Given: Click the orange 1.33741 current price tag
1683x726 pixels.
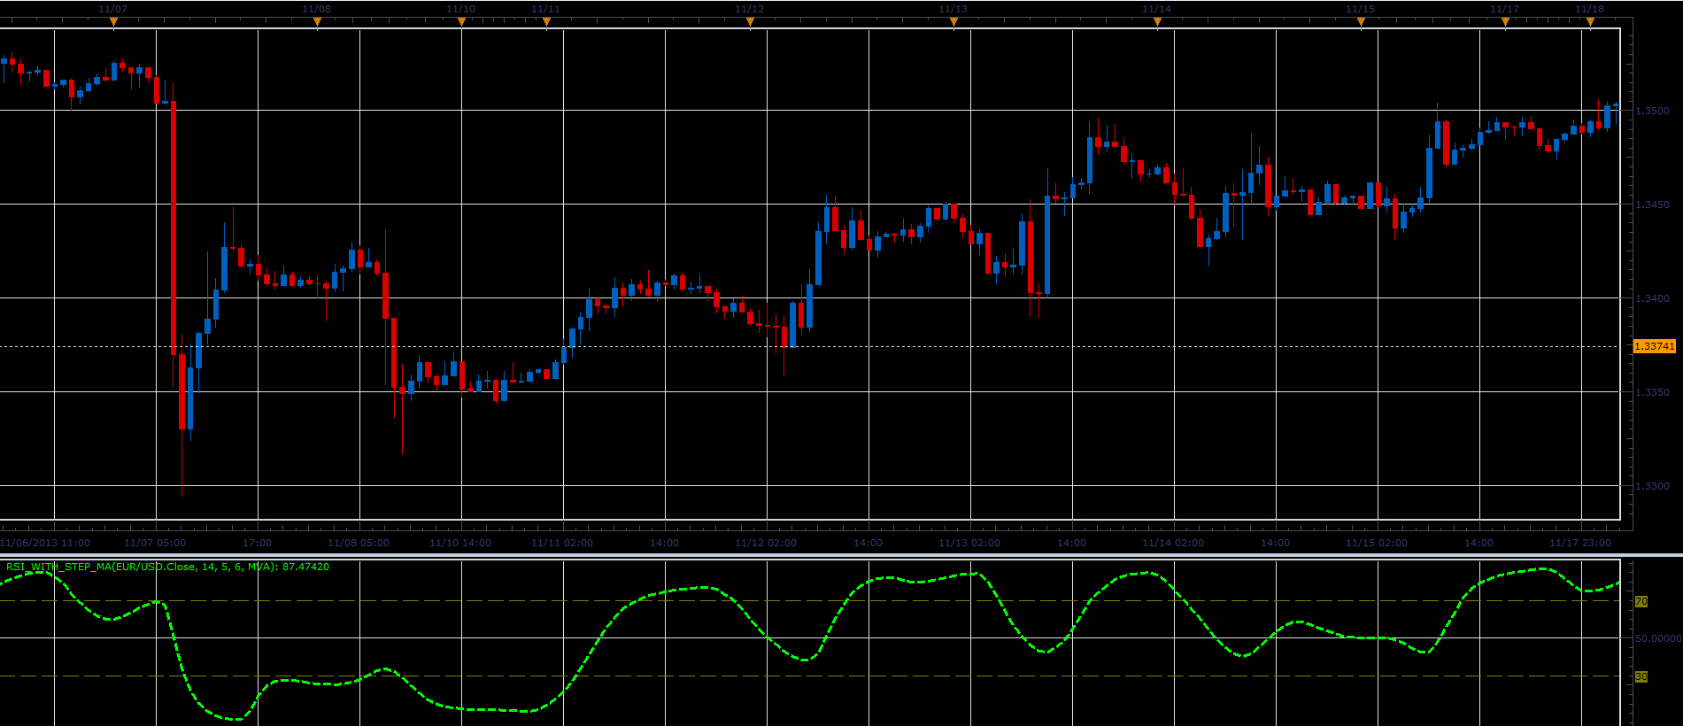Looking at the screenshot, I should [x=1655, y=346].
